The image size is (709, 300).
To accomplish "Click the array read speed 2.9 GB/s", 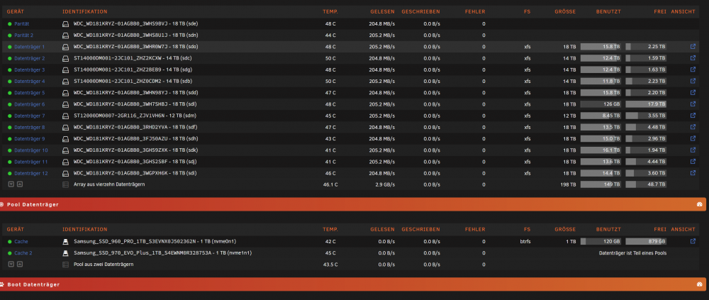I will (385, 184).
